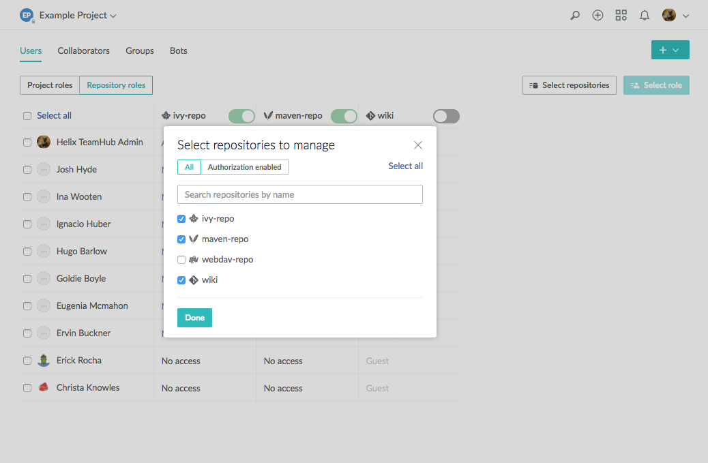
Task: Focus the Search repositories by name field
Action: coord(300,194)
